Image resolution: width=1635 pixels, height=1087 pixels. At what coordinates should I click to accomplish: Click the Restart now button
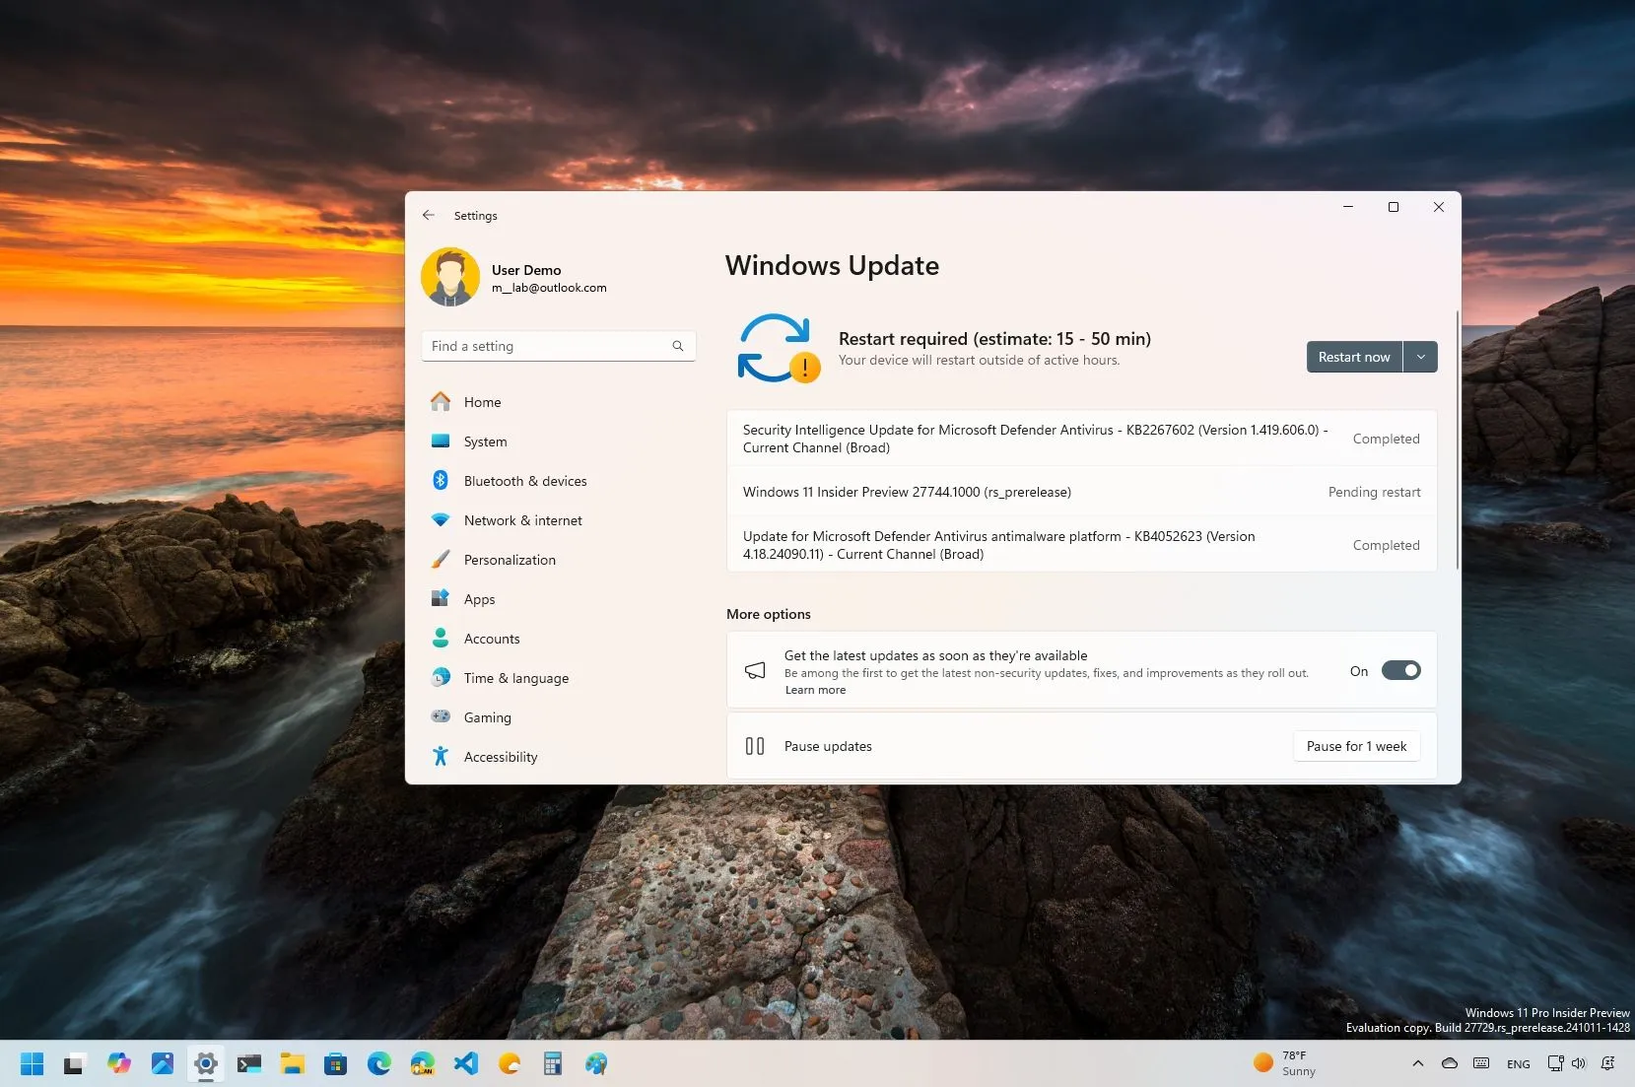1354,357
